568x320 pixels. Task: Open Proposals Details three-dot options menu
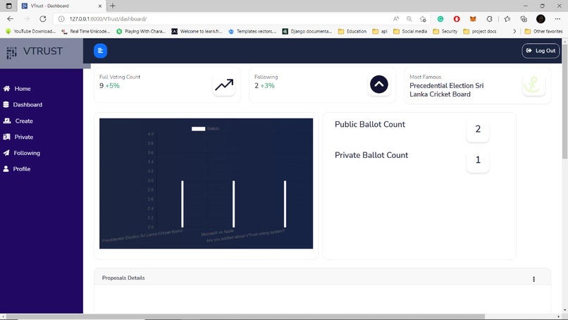(x=533, y=279)
